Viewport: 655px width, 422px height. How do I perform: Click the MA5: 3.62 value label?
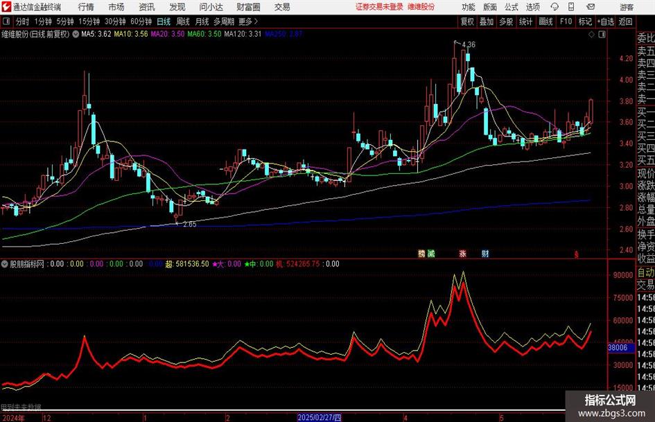pyautogui.click(x=96, y=34)
